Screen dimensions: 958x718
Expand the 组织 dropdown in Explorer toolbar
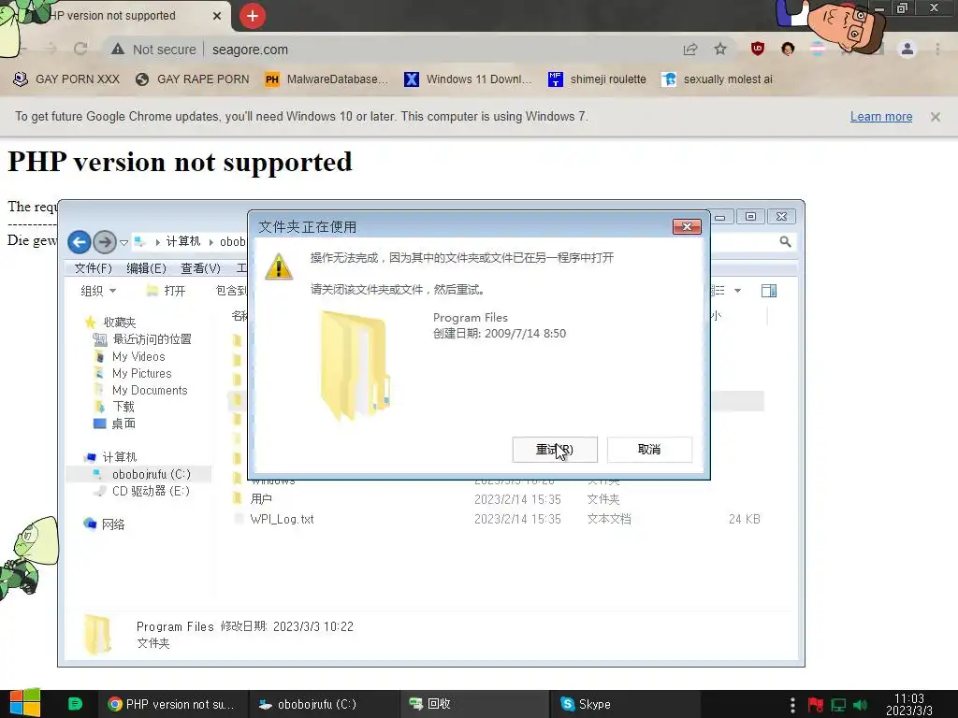pos(98,292)
